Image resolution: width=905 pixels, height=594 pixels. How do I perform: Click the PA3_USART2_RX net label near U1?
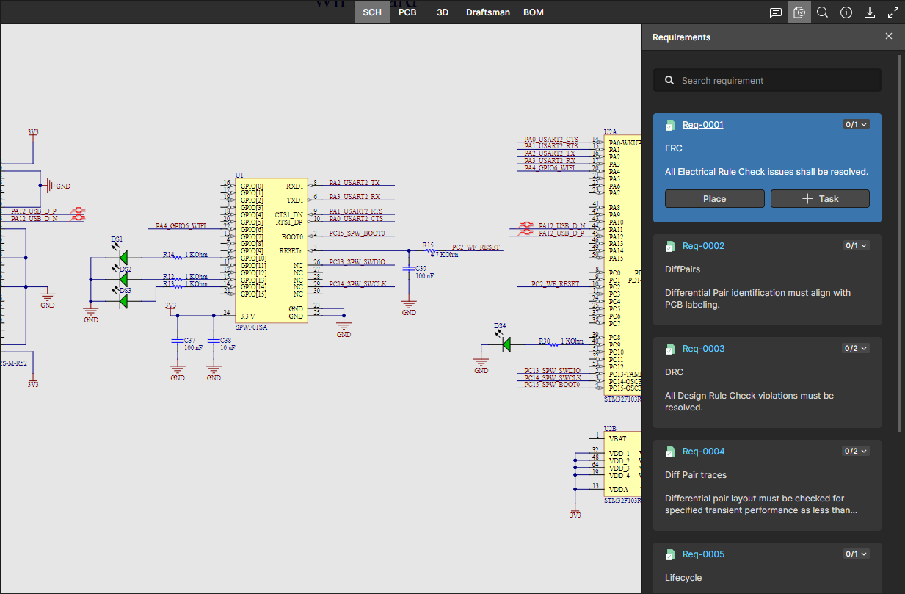point(355,196)
